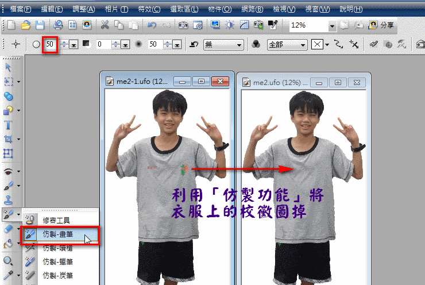Click the soft edge field showing 50
Screen dimensions: 425x285
pos(156,44)
